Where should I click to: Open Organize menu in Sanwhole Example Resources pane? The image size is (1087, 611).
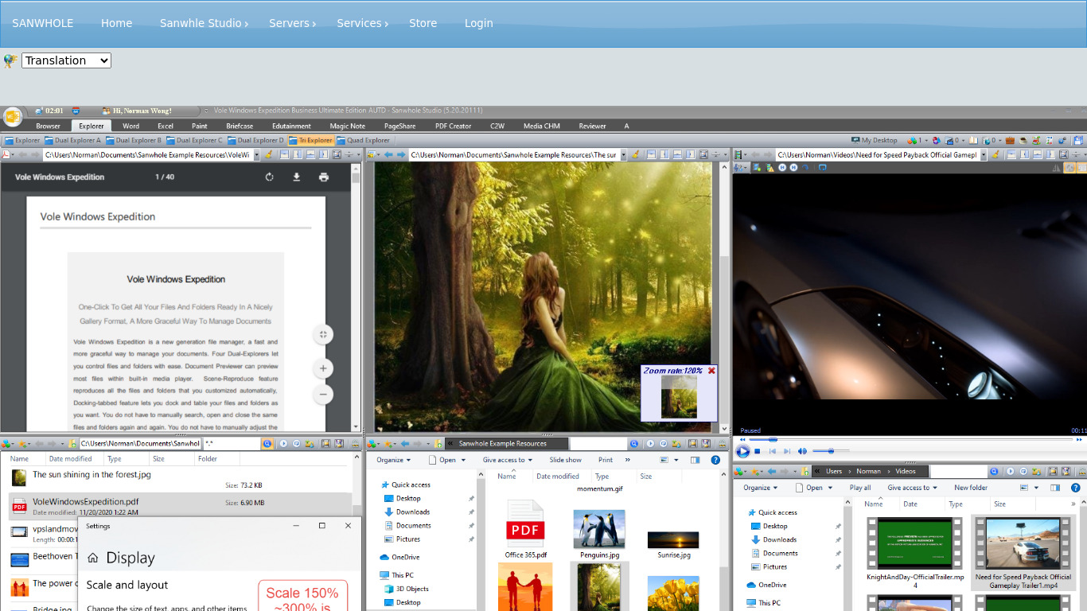394,460
